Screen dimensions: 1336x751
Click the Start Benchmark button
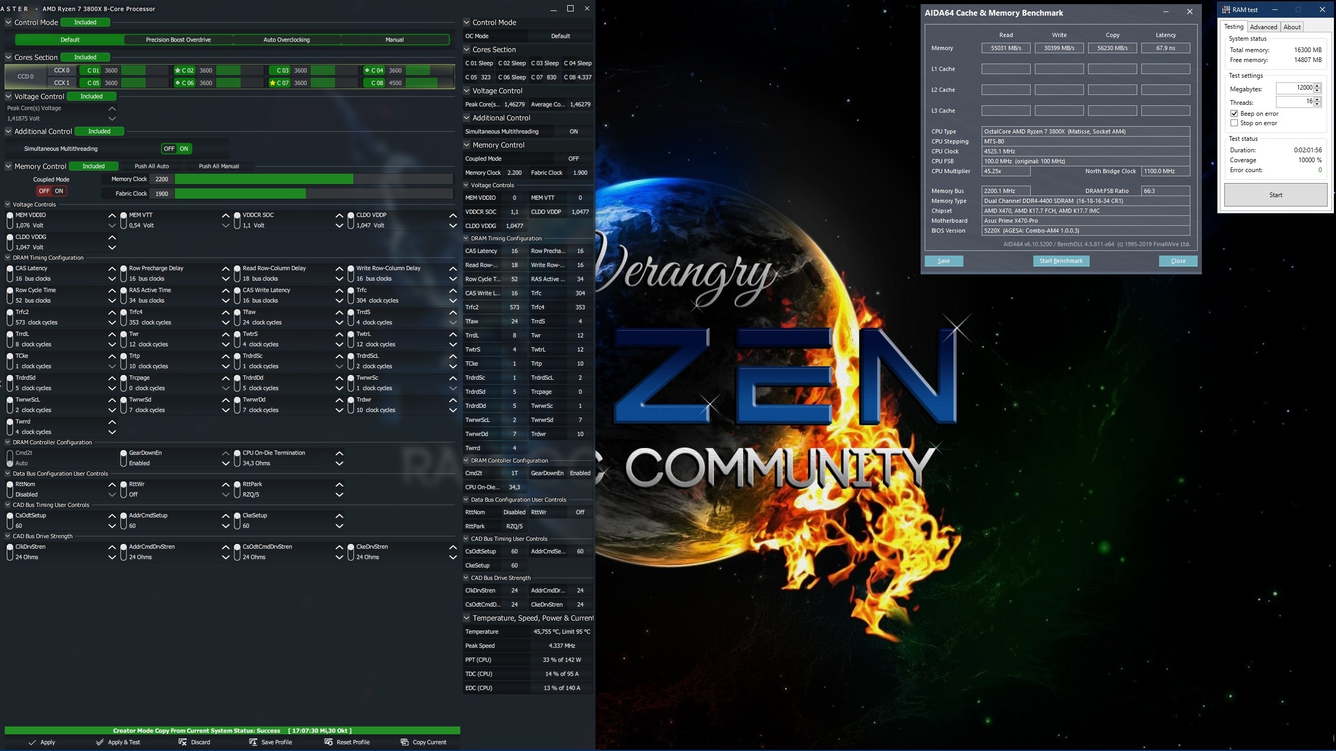(1060, 261)
